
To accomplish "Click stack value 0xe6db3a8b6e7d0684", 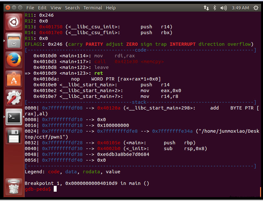I will tap(123, 154).
